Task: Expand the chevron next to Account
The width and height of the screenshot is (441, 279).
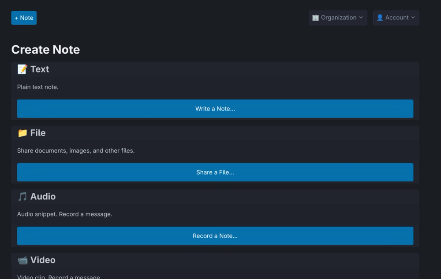Action: (413, 18)
